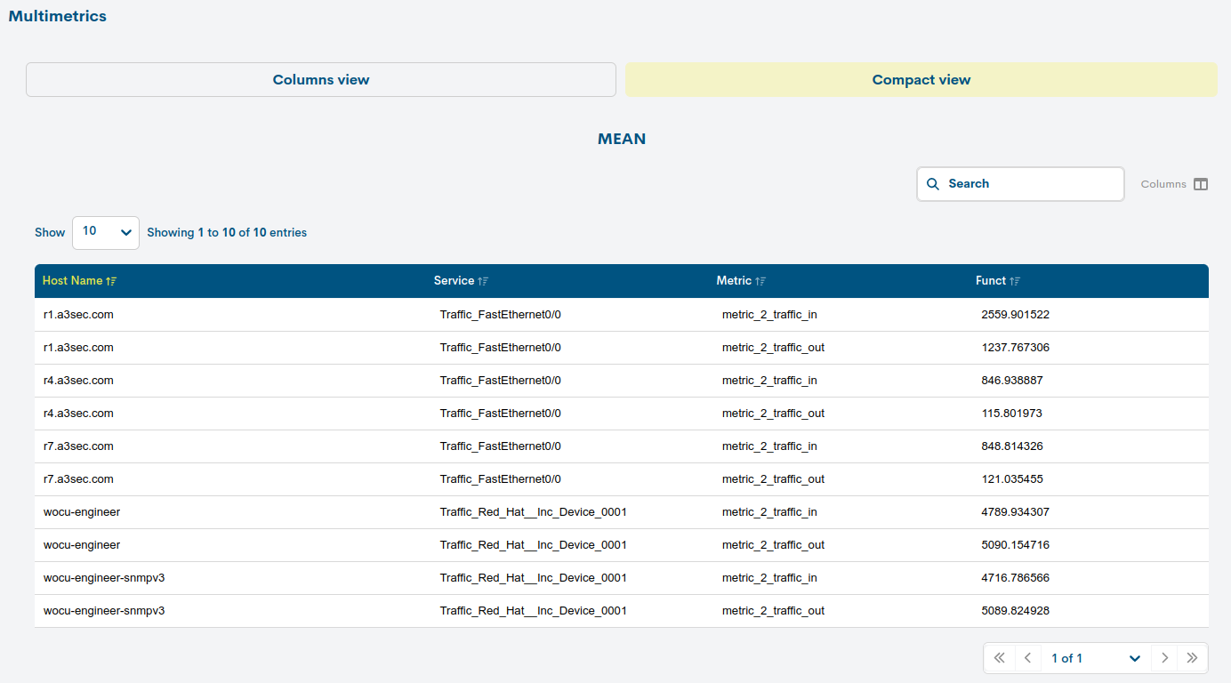This screenshot has width=1231, height=683.
Task: Click Multimetrics page title
Action: pos(58,16)
